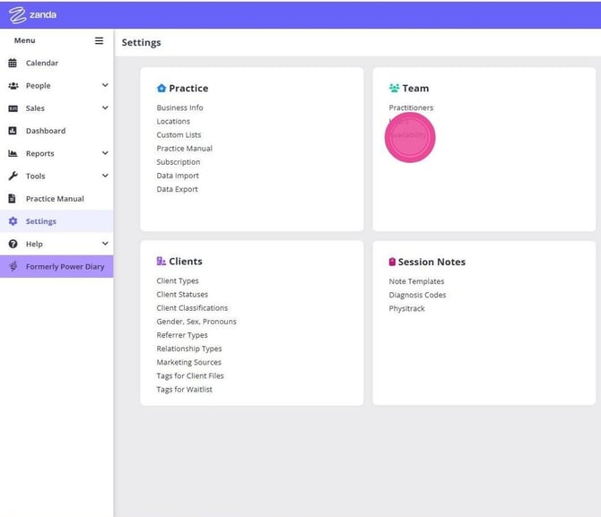Click the Sales card icon
The width and height of the screenshot is (601, 517).
point(13,108)
